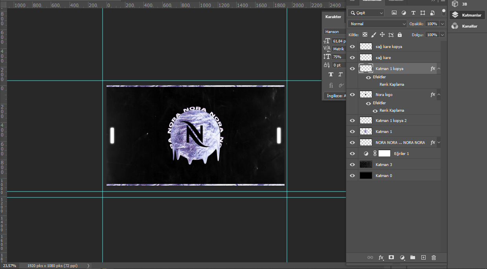The width and height of the screenshot is (487, 269).
Task: Create a new layer plus icon
Action: (423, 257)
